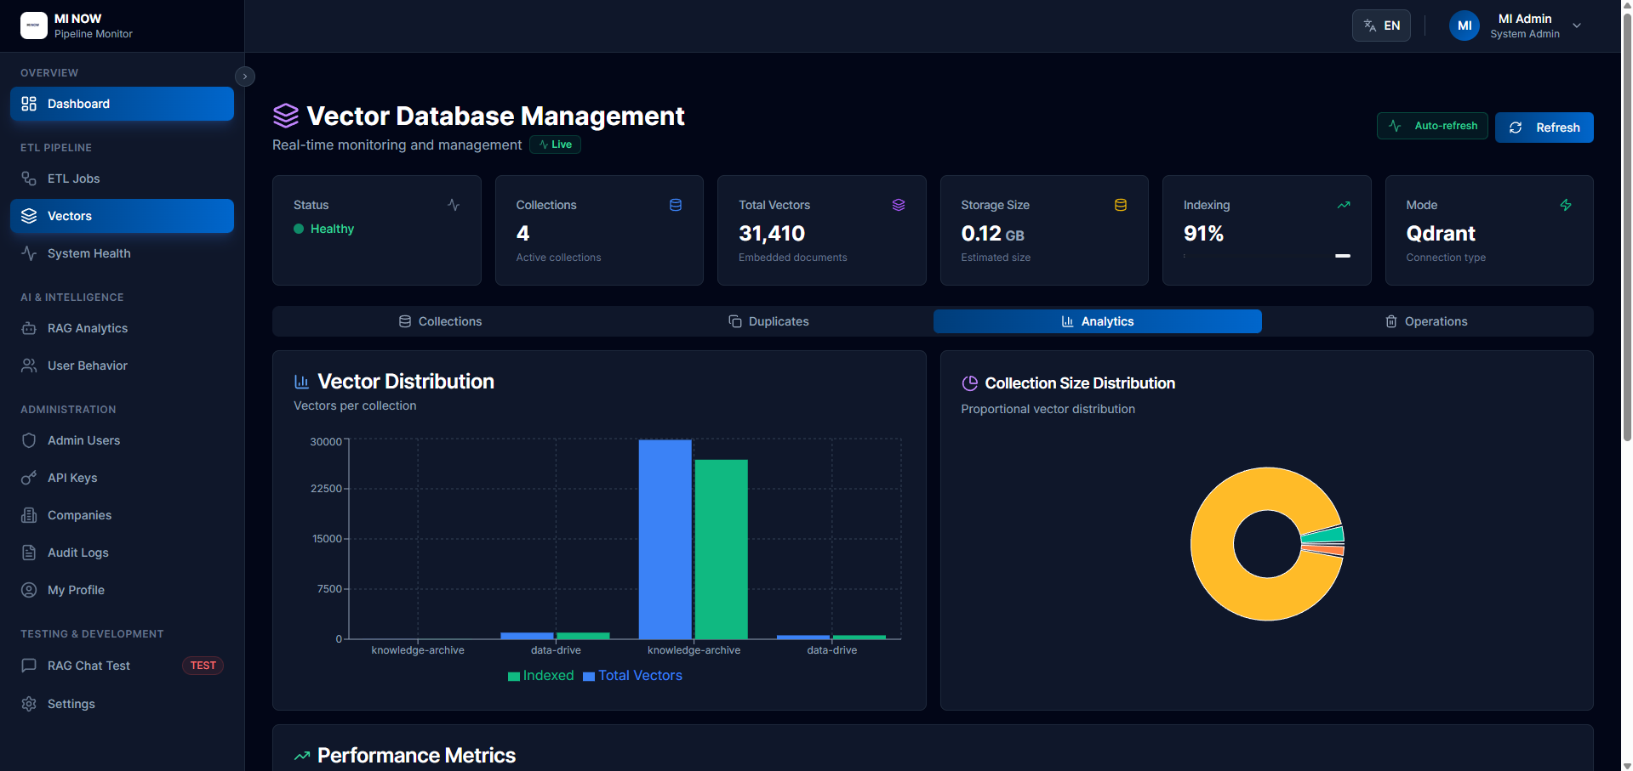Click the Storage Size card icon
The height and width of the screenshot is (771, 1633).
pyautogui.click(x=1121, y=205)
